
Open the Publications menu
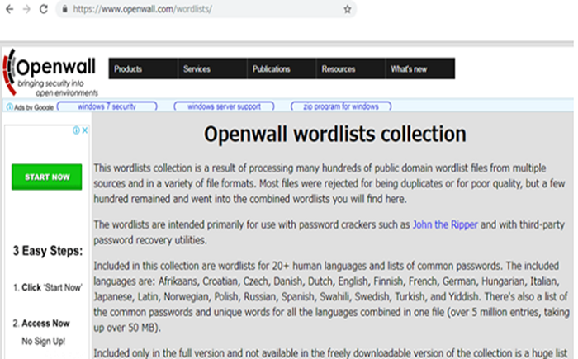point(282,68)
